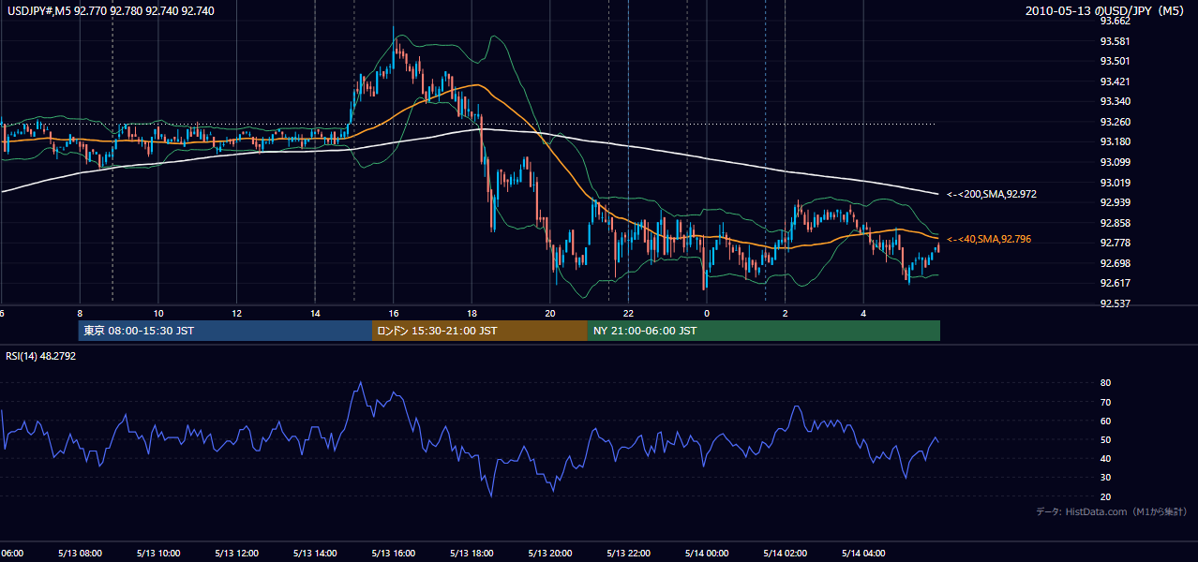Image resolution: width=1198 pixels, height=562 pixels.
Task: Click the 5/13 12:00 date label
Action: click(x=236, y=553)
